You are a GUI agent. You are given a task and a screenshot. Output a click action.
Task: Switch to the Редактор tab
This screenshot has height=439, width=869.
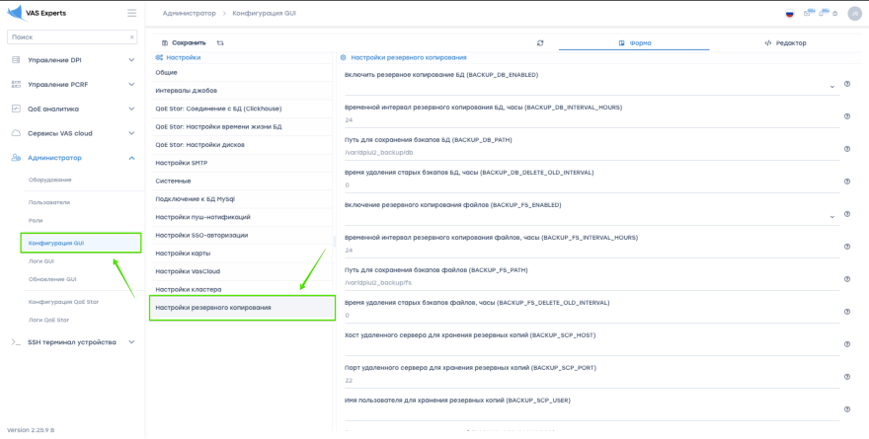(x=785, y=43)
